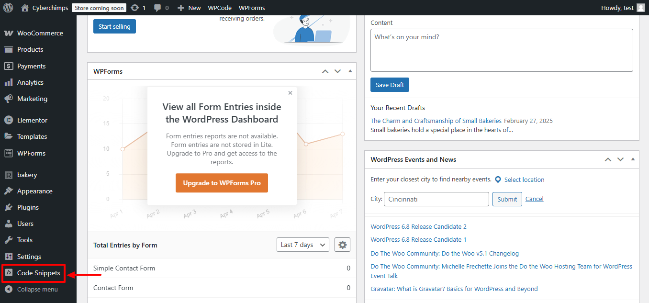649x303 pixels.
Task: Open The Charm and Craftsmanship of Small Bakeries draft
Action: click(x=436, y=121)
